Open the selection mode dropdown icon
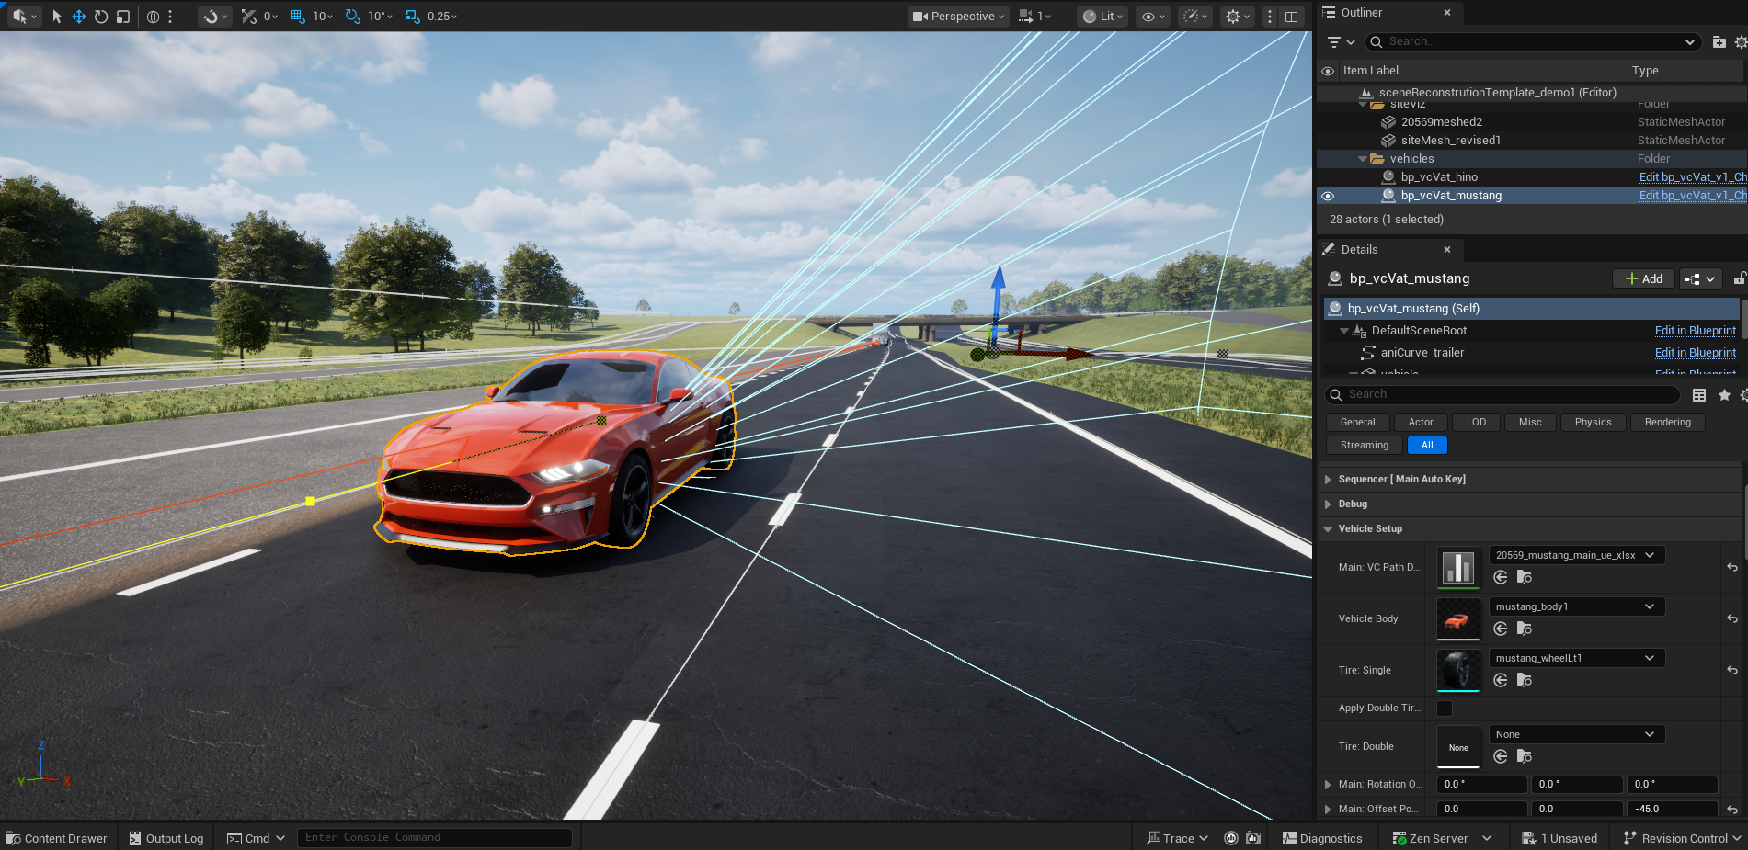Image resolution: width=1748 pixels, height=850 pixels. pyautogui.click(x=24, y=17)
